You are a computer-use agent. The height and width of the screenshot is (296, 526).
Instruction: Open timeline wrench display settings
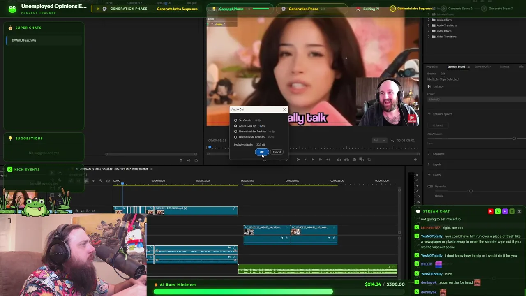tap(101, 181)
